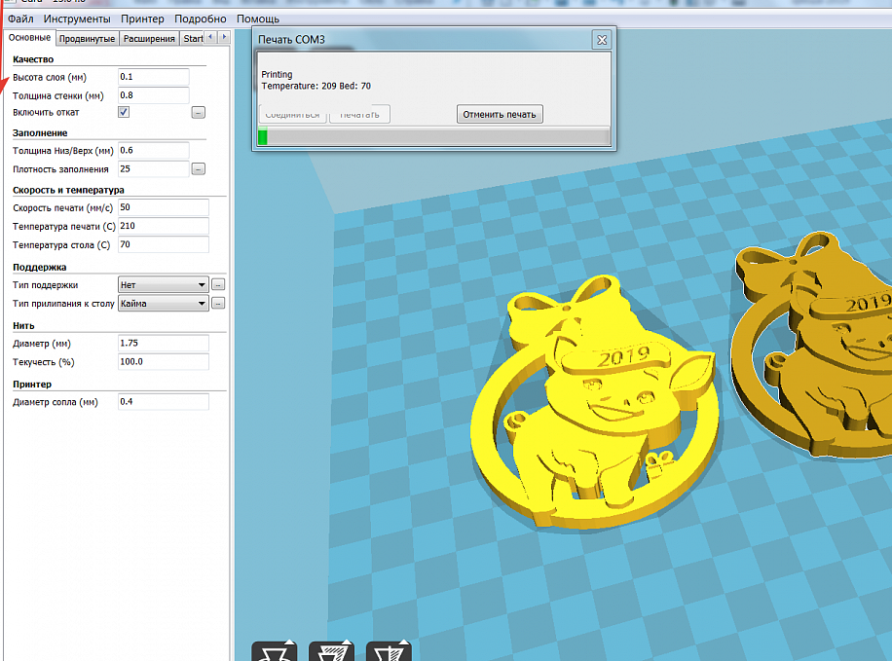
Task: Click the Printing status label
Action: click(277, 75)
